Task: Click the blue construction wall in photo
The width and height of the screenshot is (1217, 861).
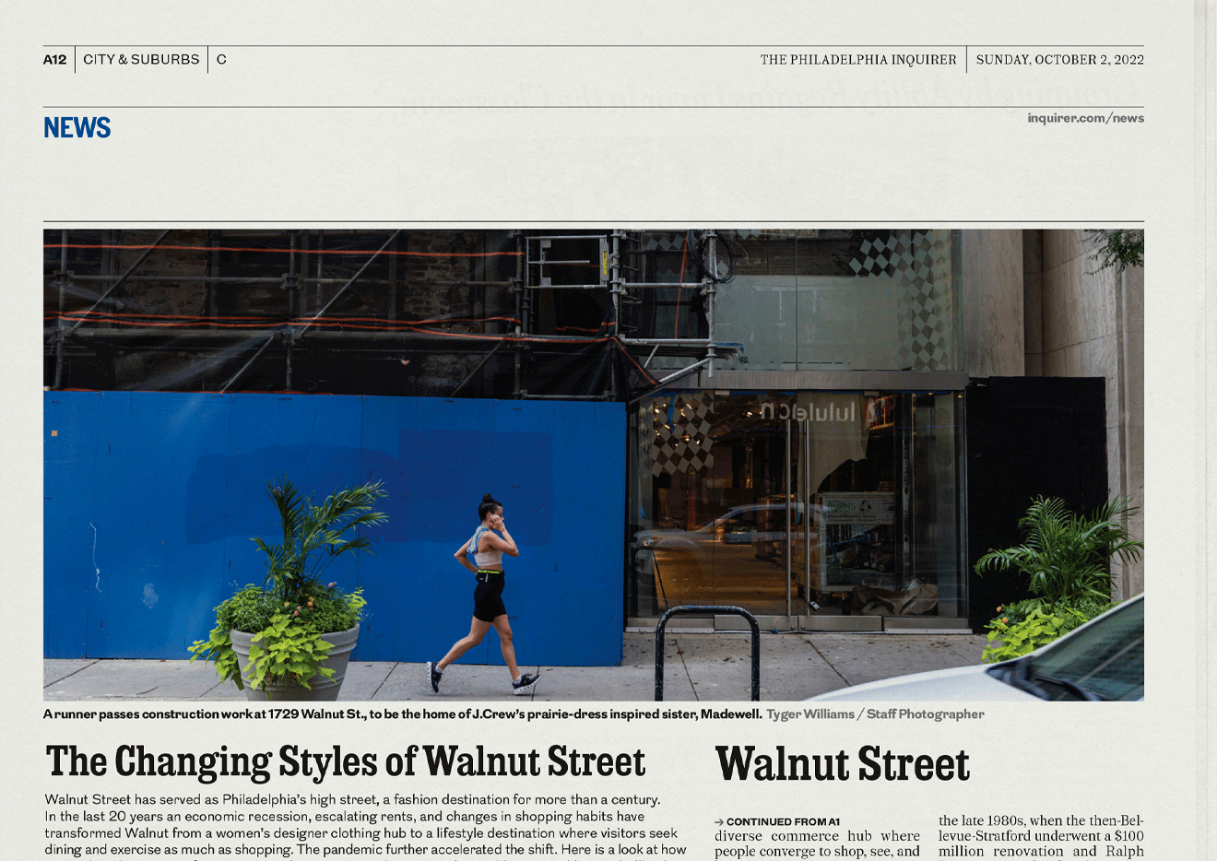Action: click(x=335, y=525)
